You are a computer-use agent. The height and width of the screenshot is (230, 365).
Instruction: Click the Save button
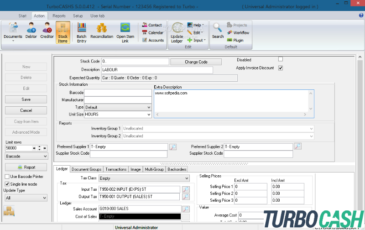[26, 99]
